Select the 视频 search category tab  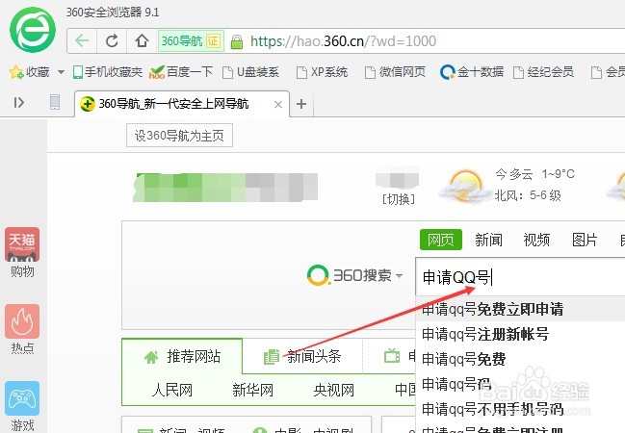[x=536, y=240]
